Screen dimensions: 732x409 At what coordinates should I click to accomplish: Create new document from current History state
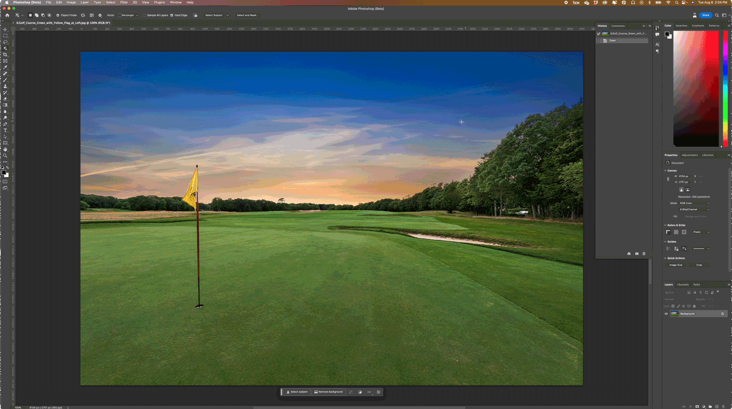(629, 253)
